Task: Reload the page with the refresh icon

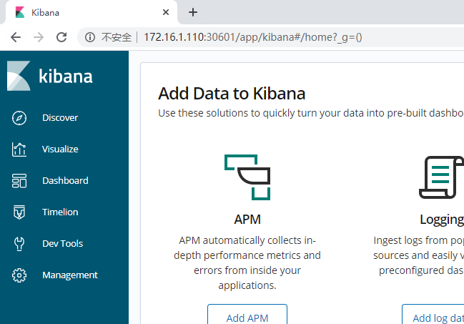Action: [x=61, y=37]
